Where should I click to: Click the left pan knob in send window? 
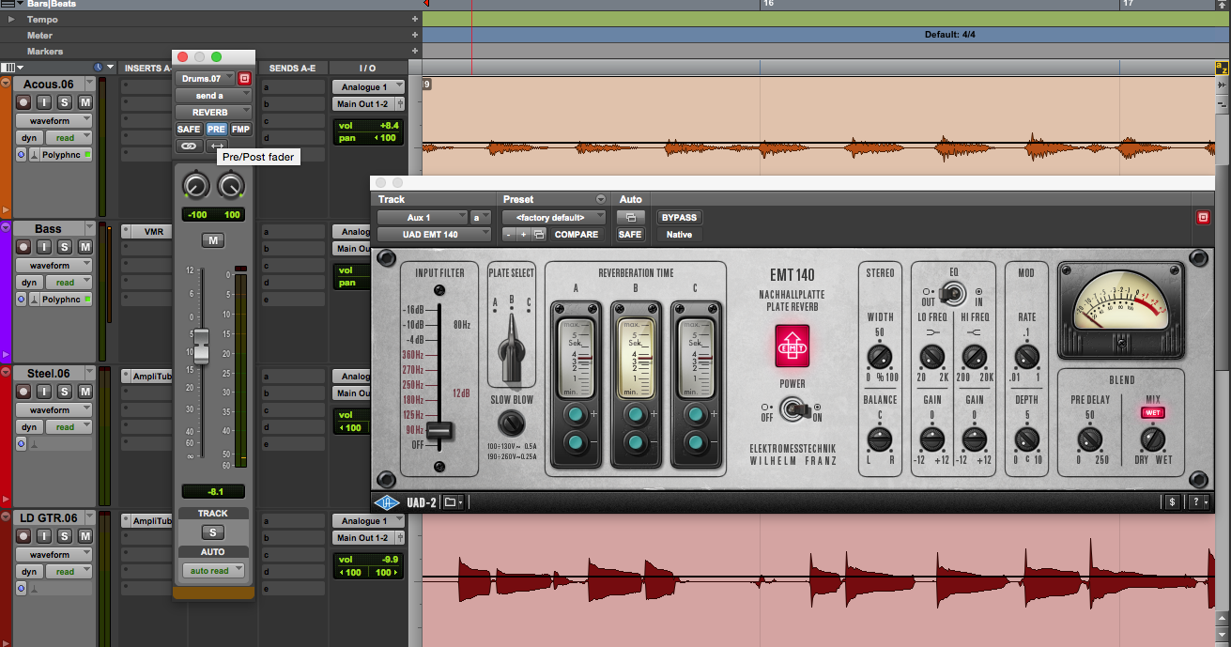(x=195, y=186)
